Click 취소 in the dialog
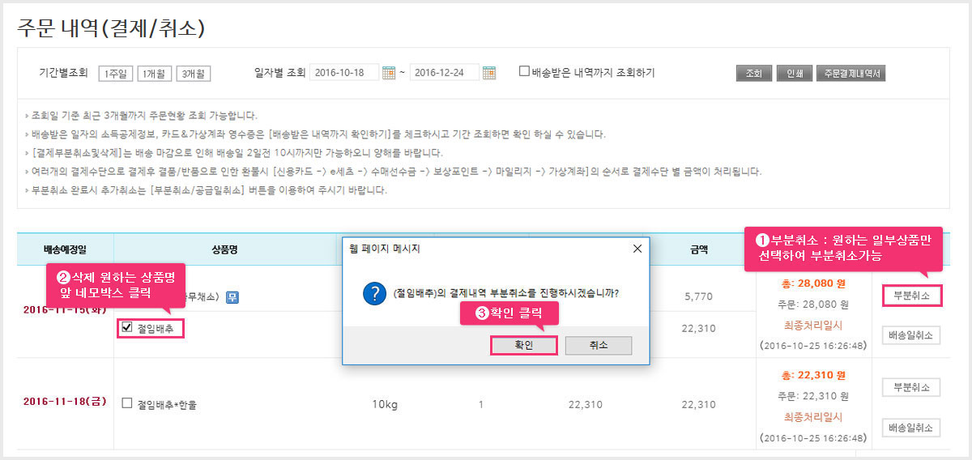The width and height of the screenshot is (972, 460). click(x=599, y=345)
